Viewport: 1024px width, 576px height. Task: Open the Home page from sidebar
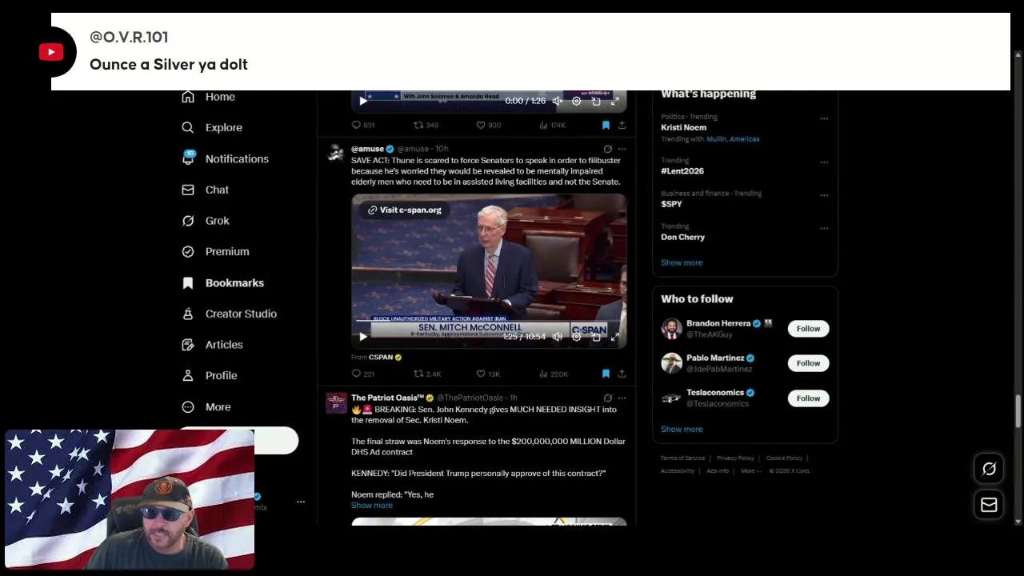[x=208, y=97]
